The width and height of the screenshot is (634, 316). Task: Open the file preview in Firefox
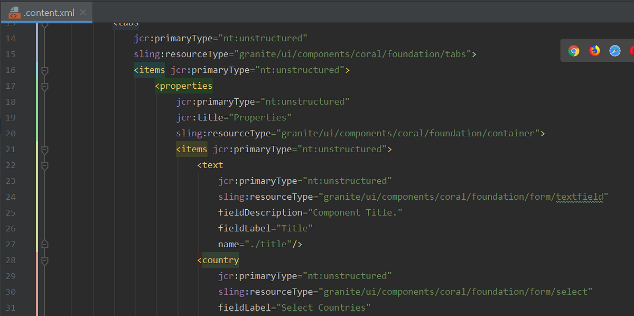tap(594, 51)
